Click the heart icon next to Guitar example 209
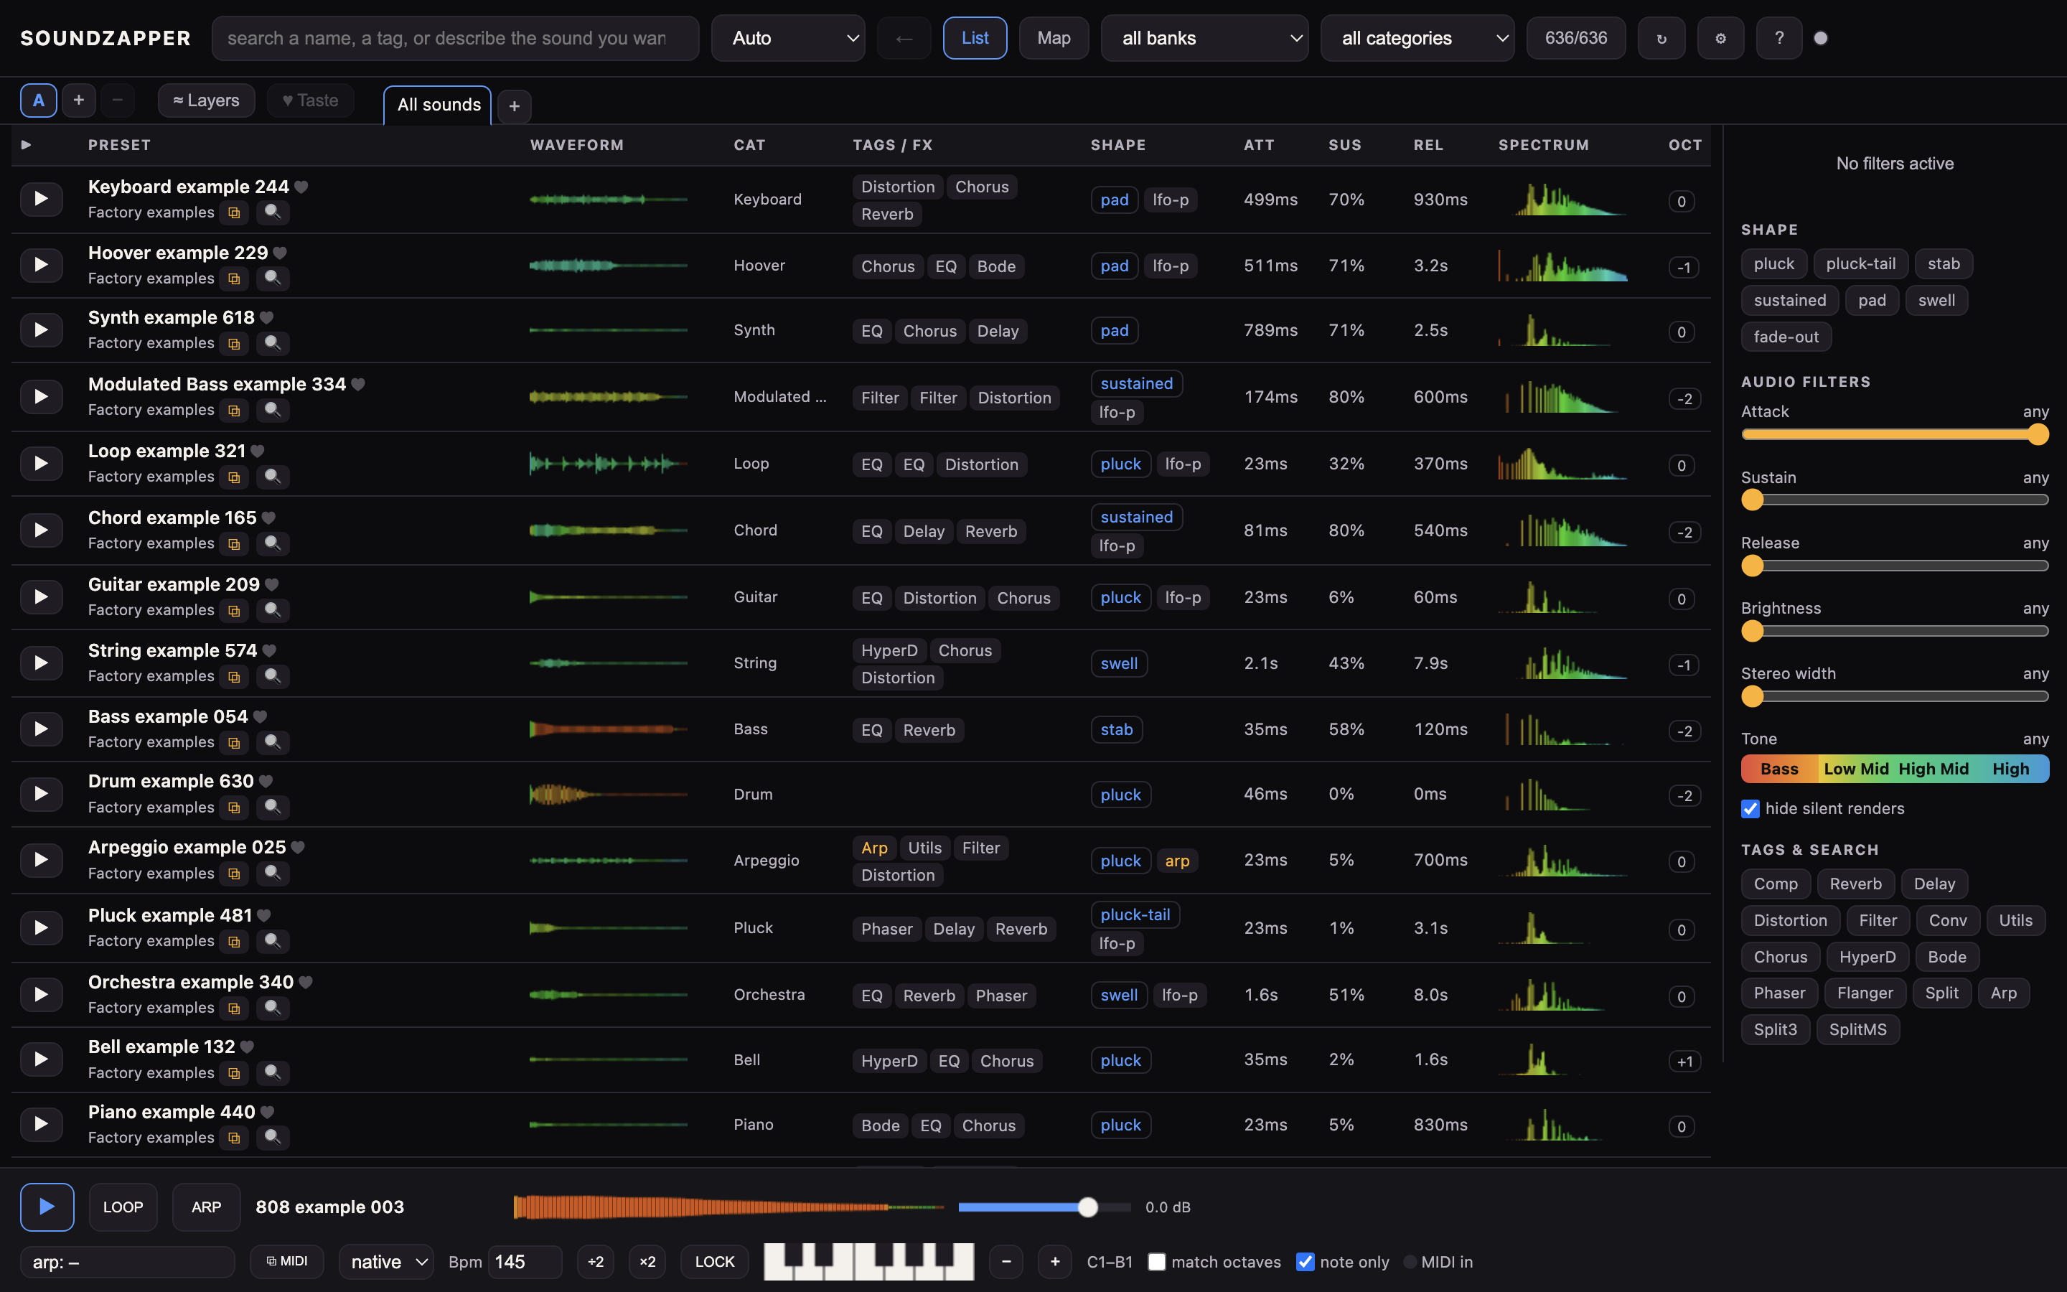The image size is (2067, 1292). coord(271,584)
